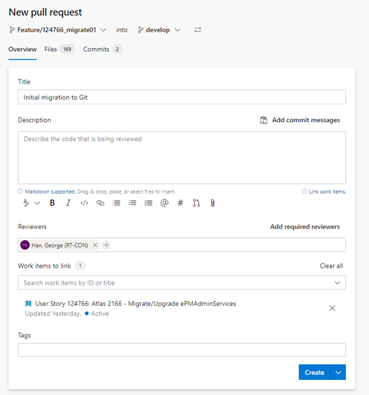The image size is (369, 395).
Task: Switch to the Files tab
Action: (x=60, y=49)
